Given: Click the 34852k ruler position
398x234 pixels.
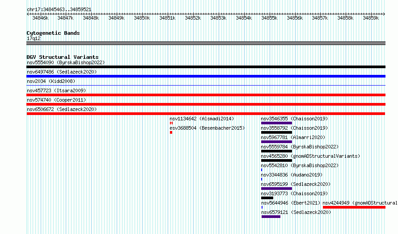Looking at the screenshot, I should [193, 18].
